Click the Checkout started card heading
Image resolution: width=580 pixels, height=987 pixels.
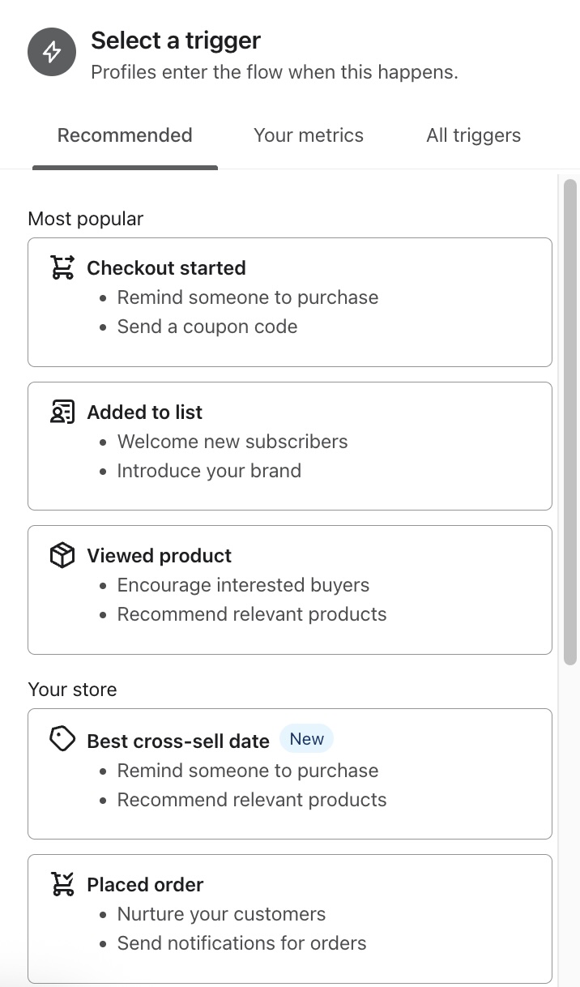pyautogui.click(x=166, y=267)
